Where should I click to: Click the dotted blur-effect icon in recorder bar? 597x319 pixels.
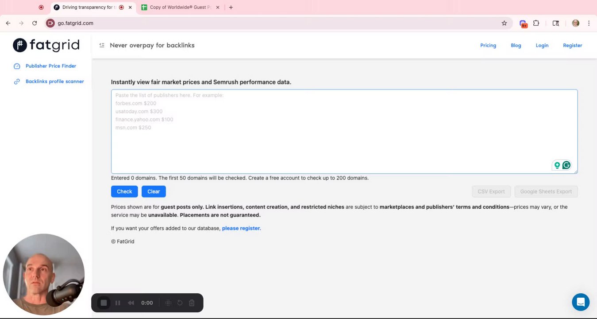tap(168, 303)
